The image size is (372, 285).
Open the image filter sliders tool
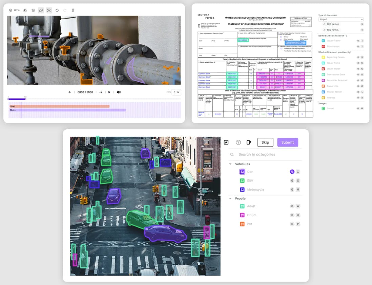coord(33,10)
